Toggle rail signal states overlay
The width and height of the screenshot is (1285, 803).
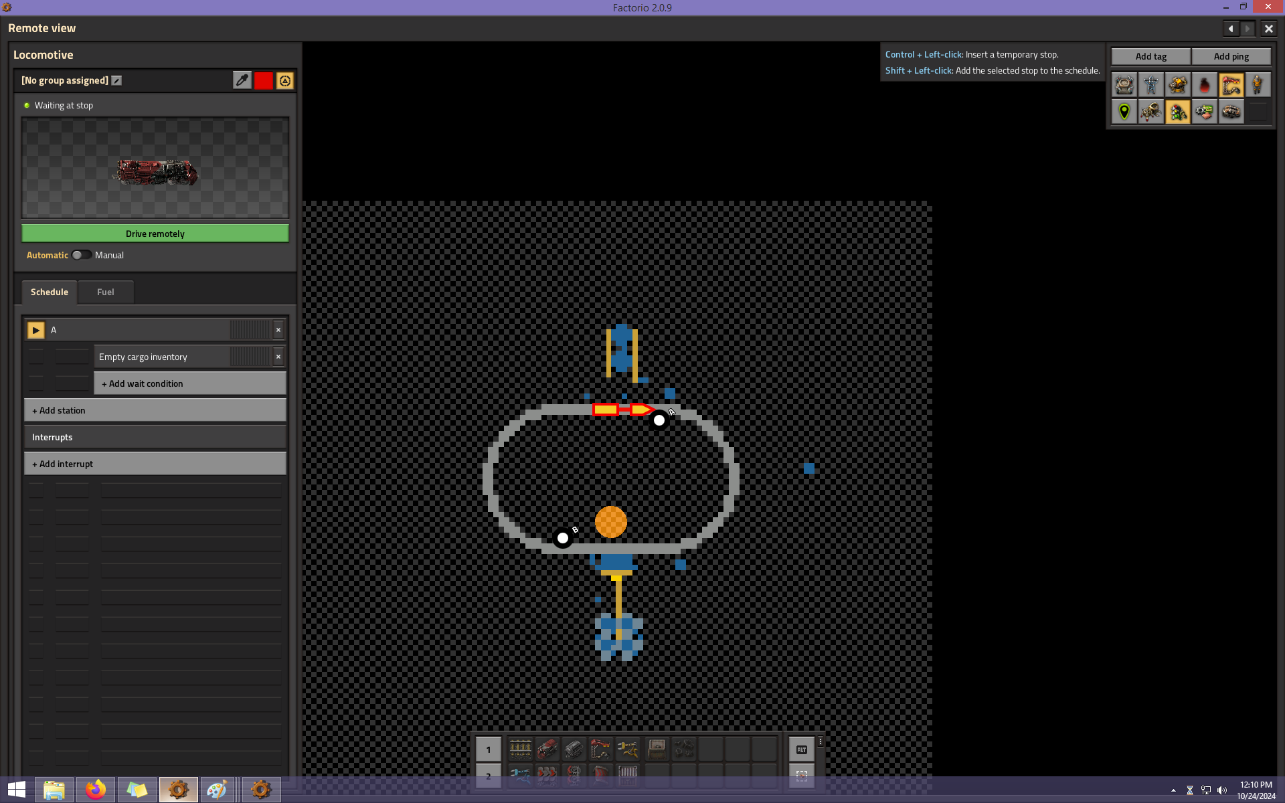[x=1178, y=112]
